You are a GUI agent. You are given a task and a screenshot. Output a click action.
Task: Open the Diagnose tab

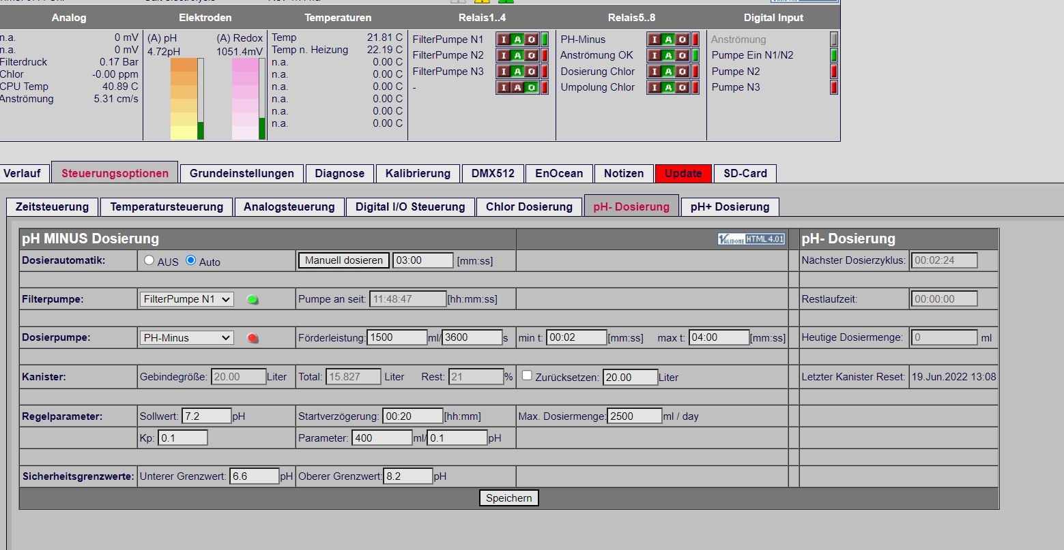click(340, 173)
